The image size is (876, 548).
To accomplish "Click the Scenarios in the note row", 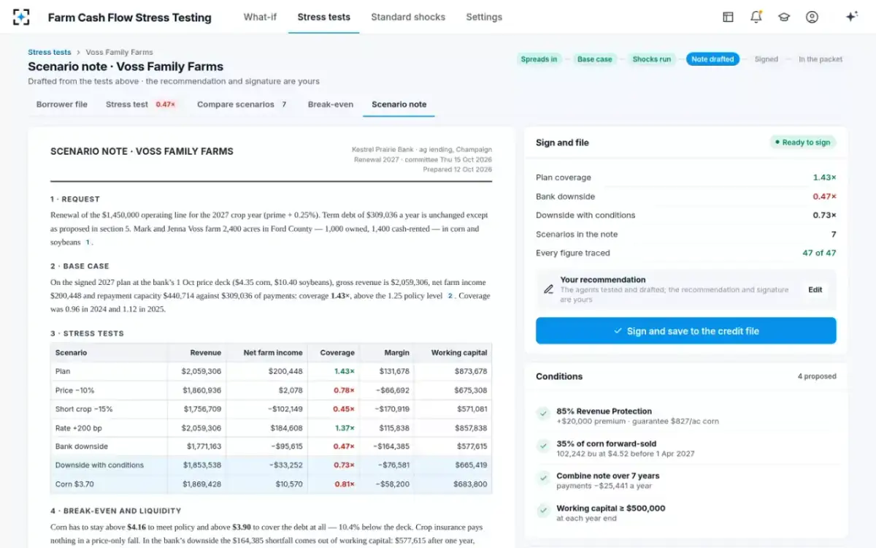I will (686, 235).
